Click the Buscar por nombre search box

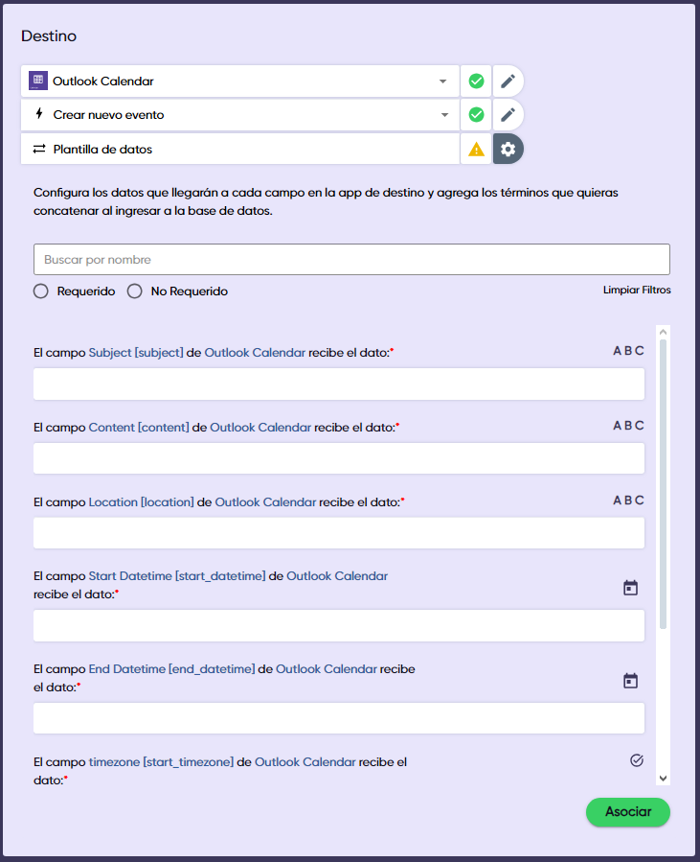click(x=351, y=260)
